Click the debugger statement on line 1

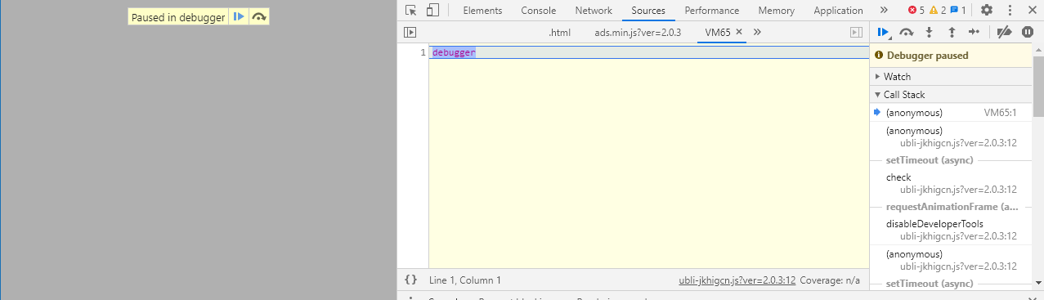(x=454, y=52)
